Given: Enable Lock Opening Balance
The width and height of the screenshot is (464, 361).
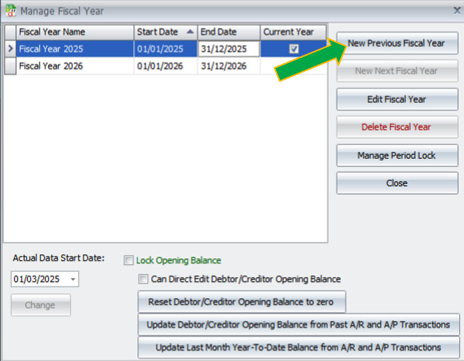Looking at the screenshot, I should (128, 260).
